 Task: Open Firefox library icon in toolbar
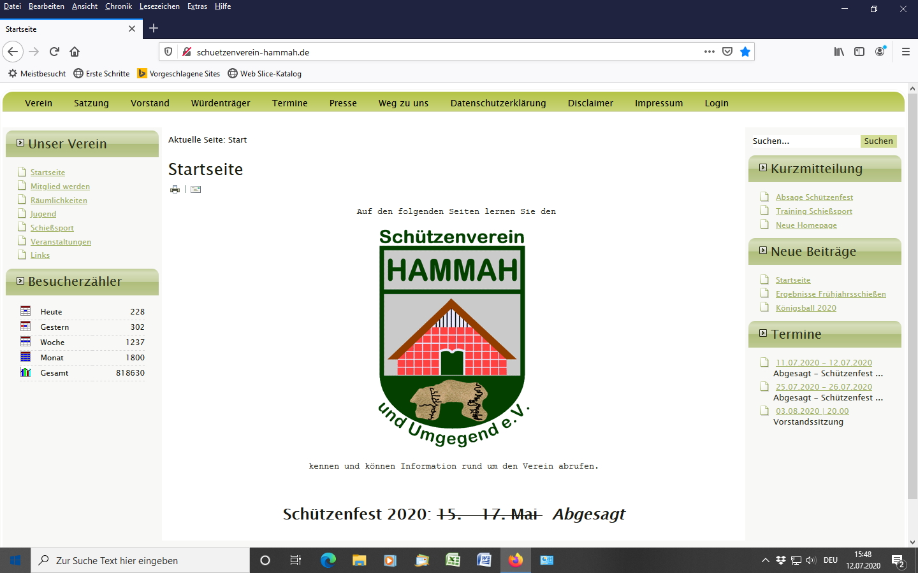(x=839, y=52)
